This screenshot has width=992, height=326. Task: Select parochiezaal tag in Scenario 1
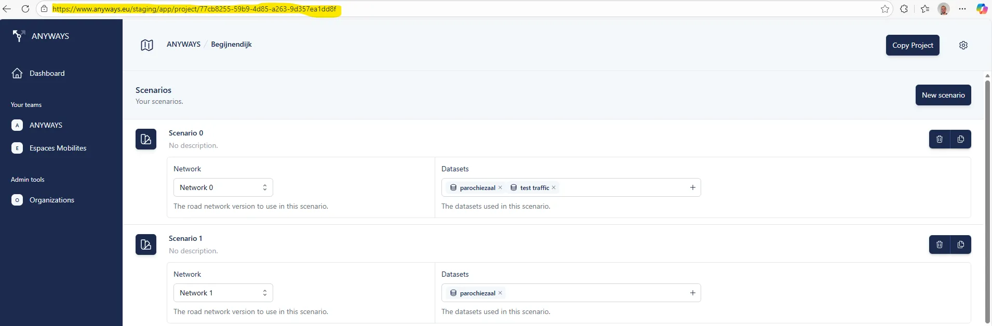[x=476, y=293]
